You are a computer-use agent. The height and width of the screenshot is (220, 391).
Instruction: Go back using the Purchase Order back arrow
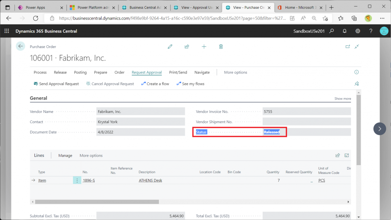(21, 46)
